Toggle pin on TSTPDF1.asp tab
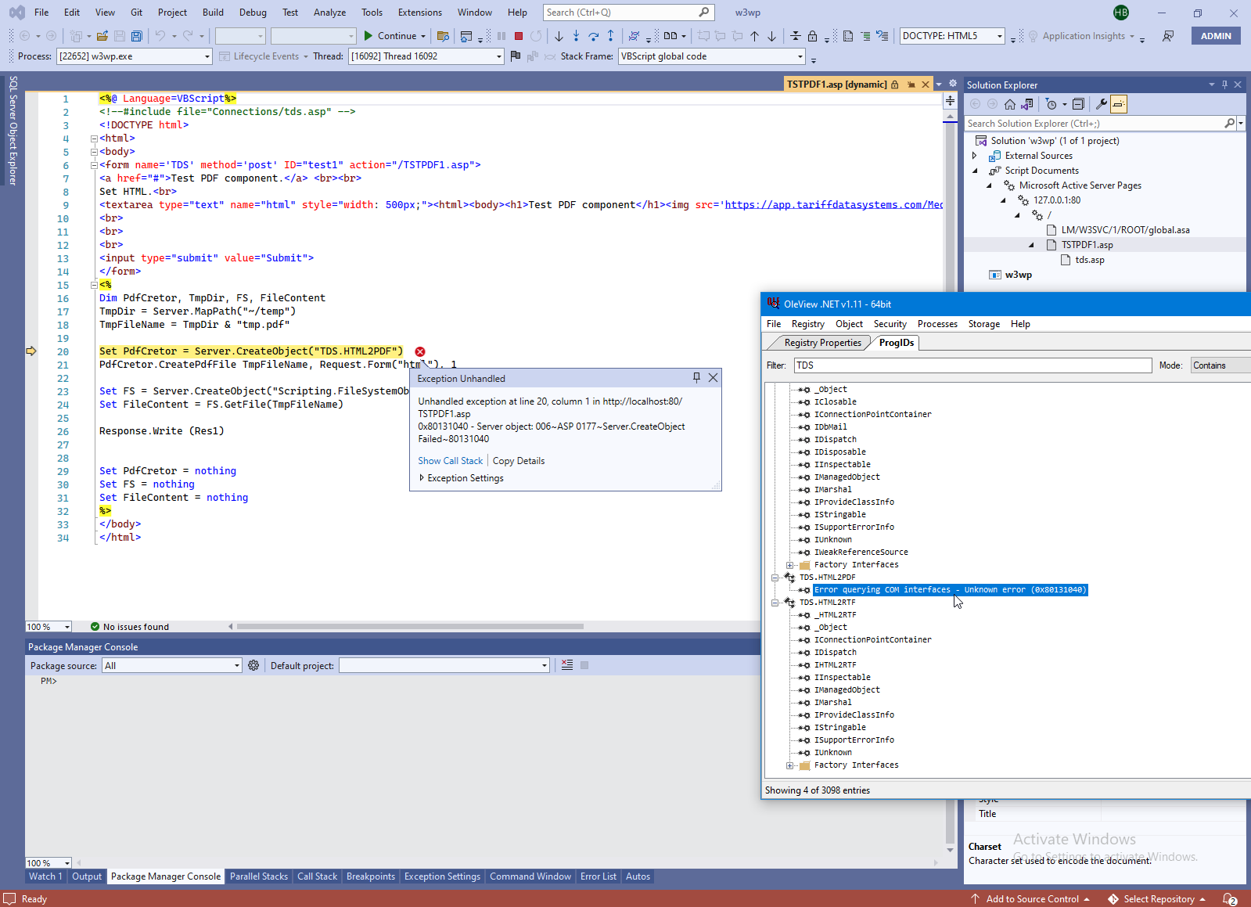1251x907 pixels. pos(911,85)
